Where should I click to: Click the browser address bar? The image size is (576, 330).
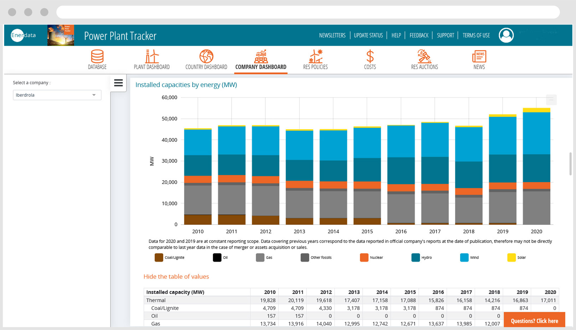(308, 12)
